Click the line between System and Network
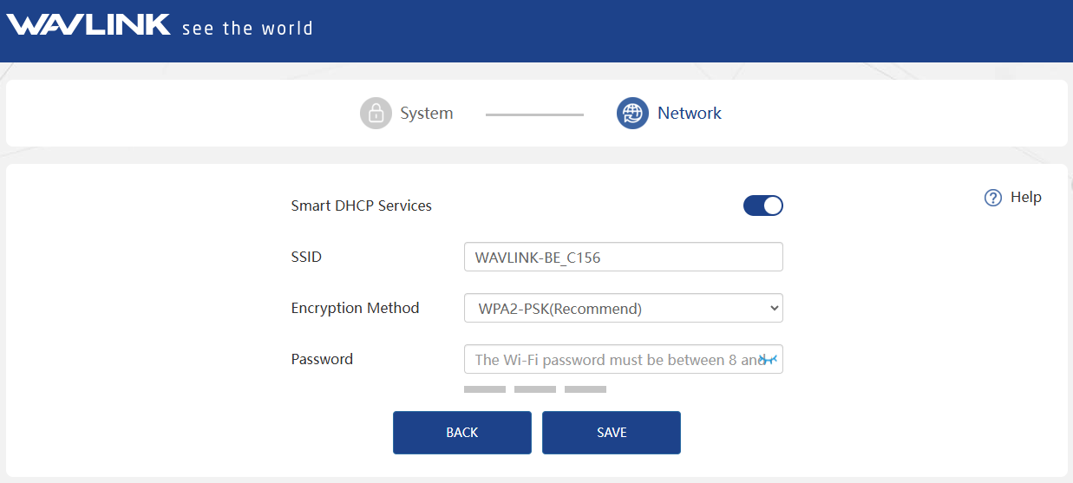 534,114
